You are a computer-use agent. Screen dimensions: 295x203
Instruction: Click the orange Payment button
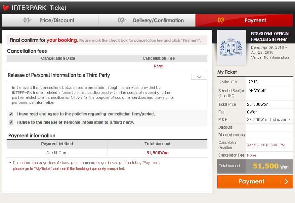(x=255, y=182)
